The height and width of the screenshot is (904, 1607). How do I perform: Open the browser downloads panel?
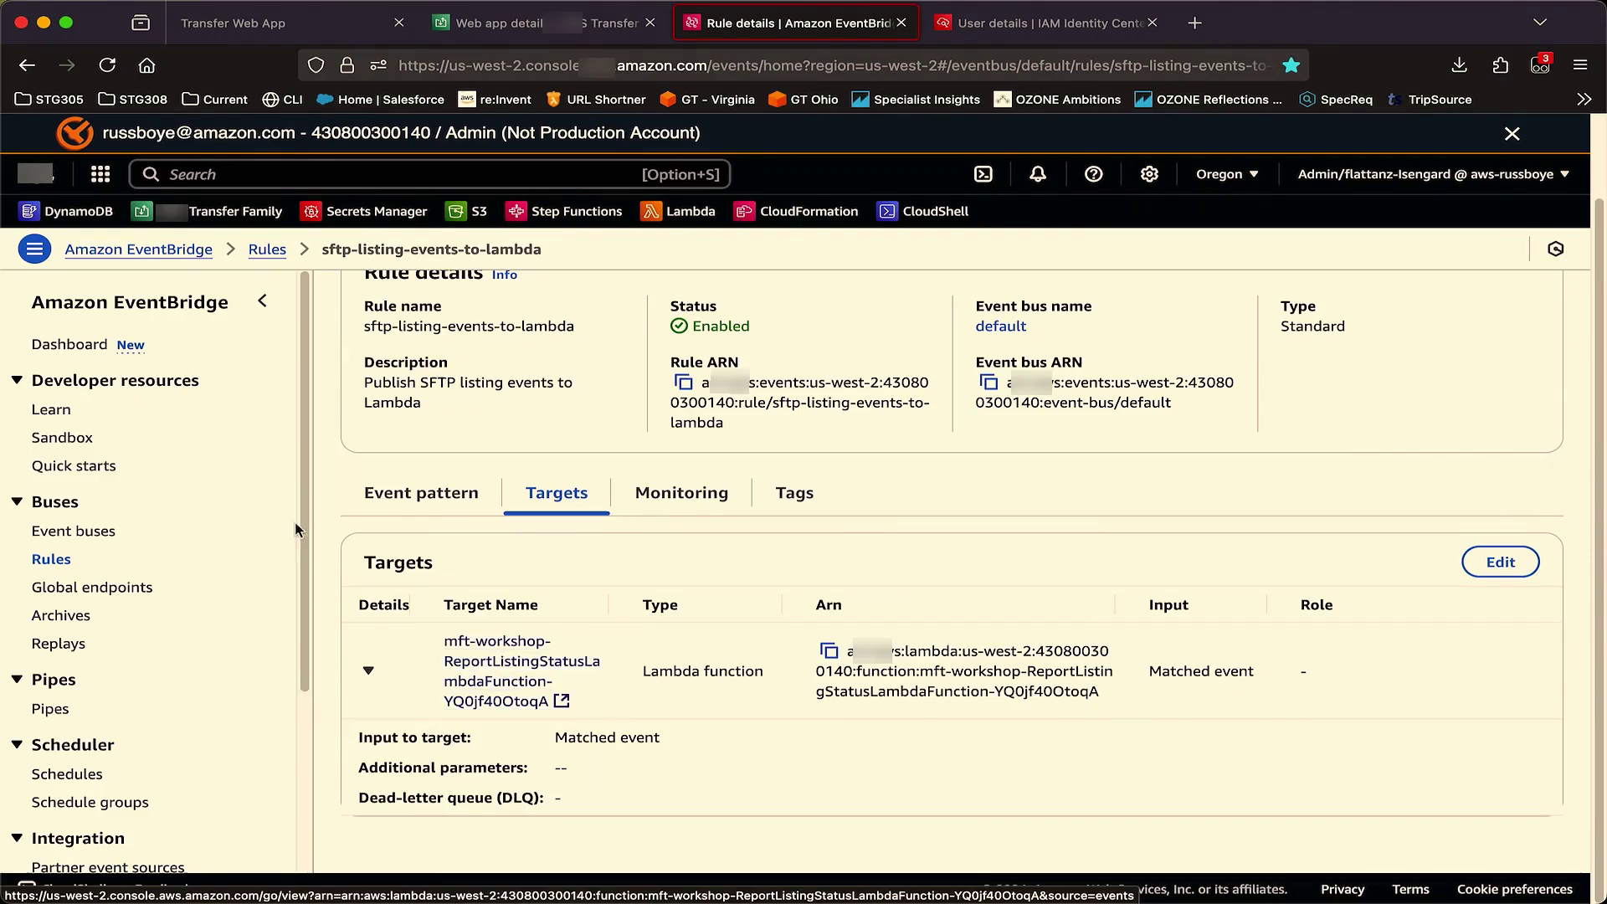(1459, 64)
